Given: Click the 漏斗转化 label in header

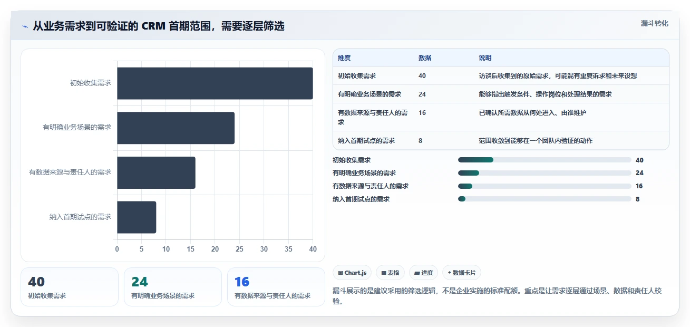Looking at the screenshot, I should (655, 23).
